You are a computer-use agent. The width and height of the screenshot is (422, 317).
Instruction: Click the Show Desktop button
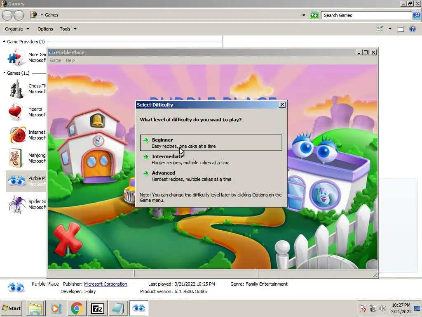coord(417,308)
